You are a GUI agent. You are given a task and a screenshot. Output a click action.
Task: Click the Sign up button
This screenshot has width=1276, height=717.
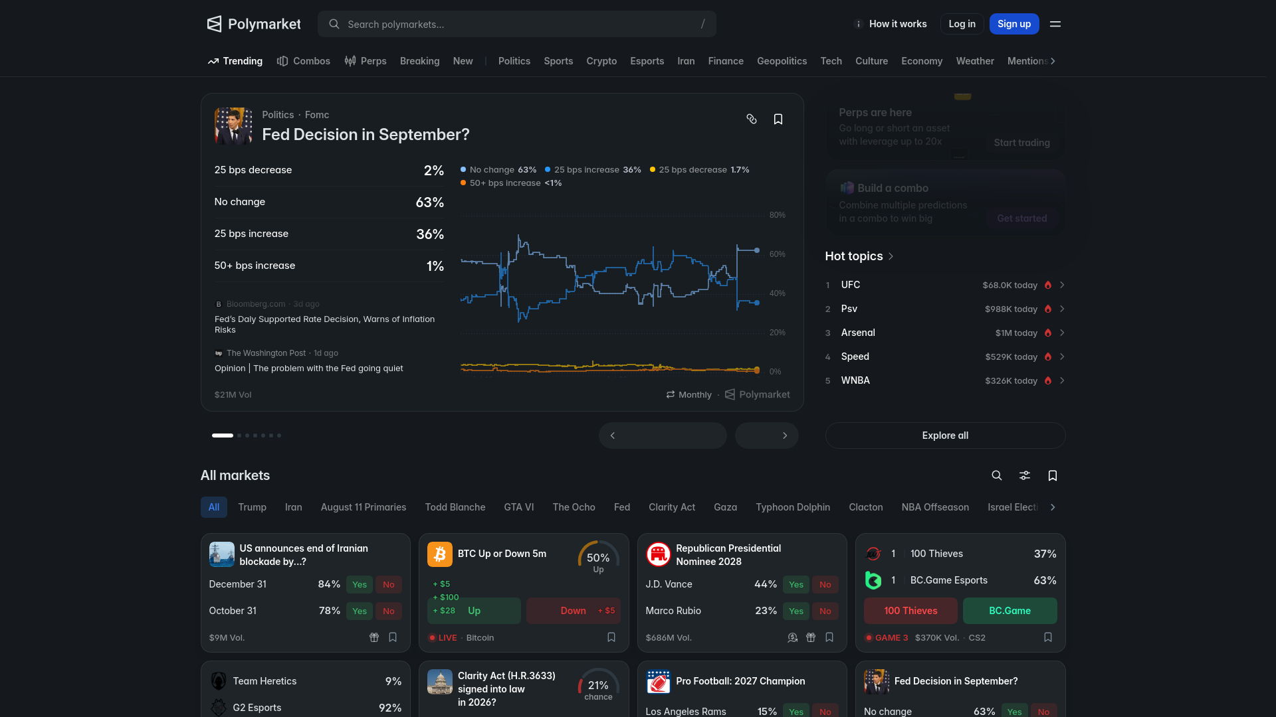point(1014,24)
